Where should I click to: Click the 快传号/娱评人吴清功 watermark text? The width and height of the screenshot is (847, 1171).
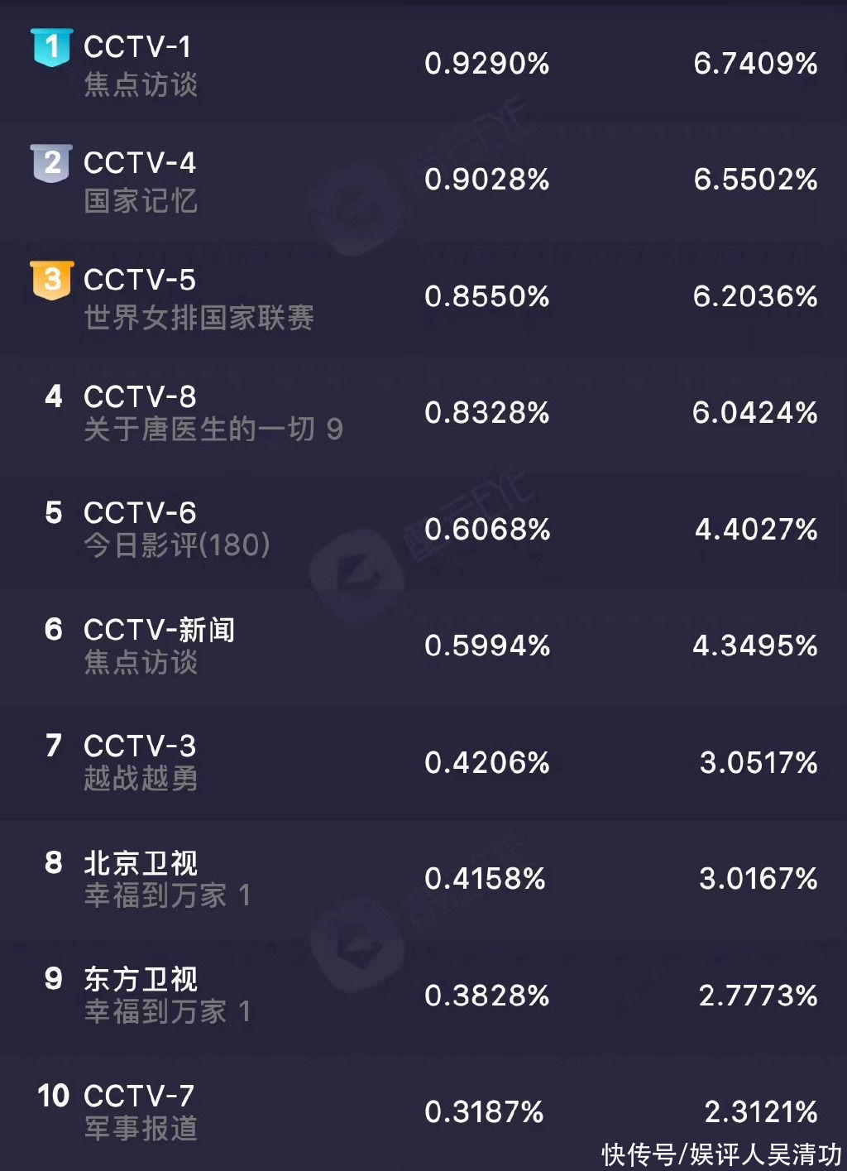click(721, 1154)
